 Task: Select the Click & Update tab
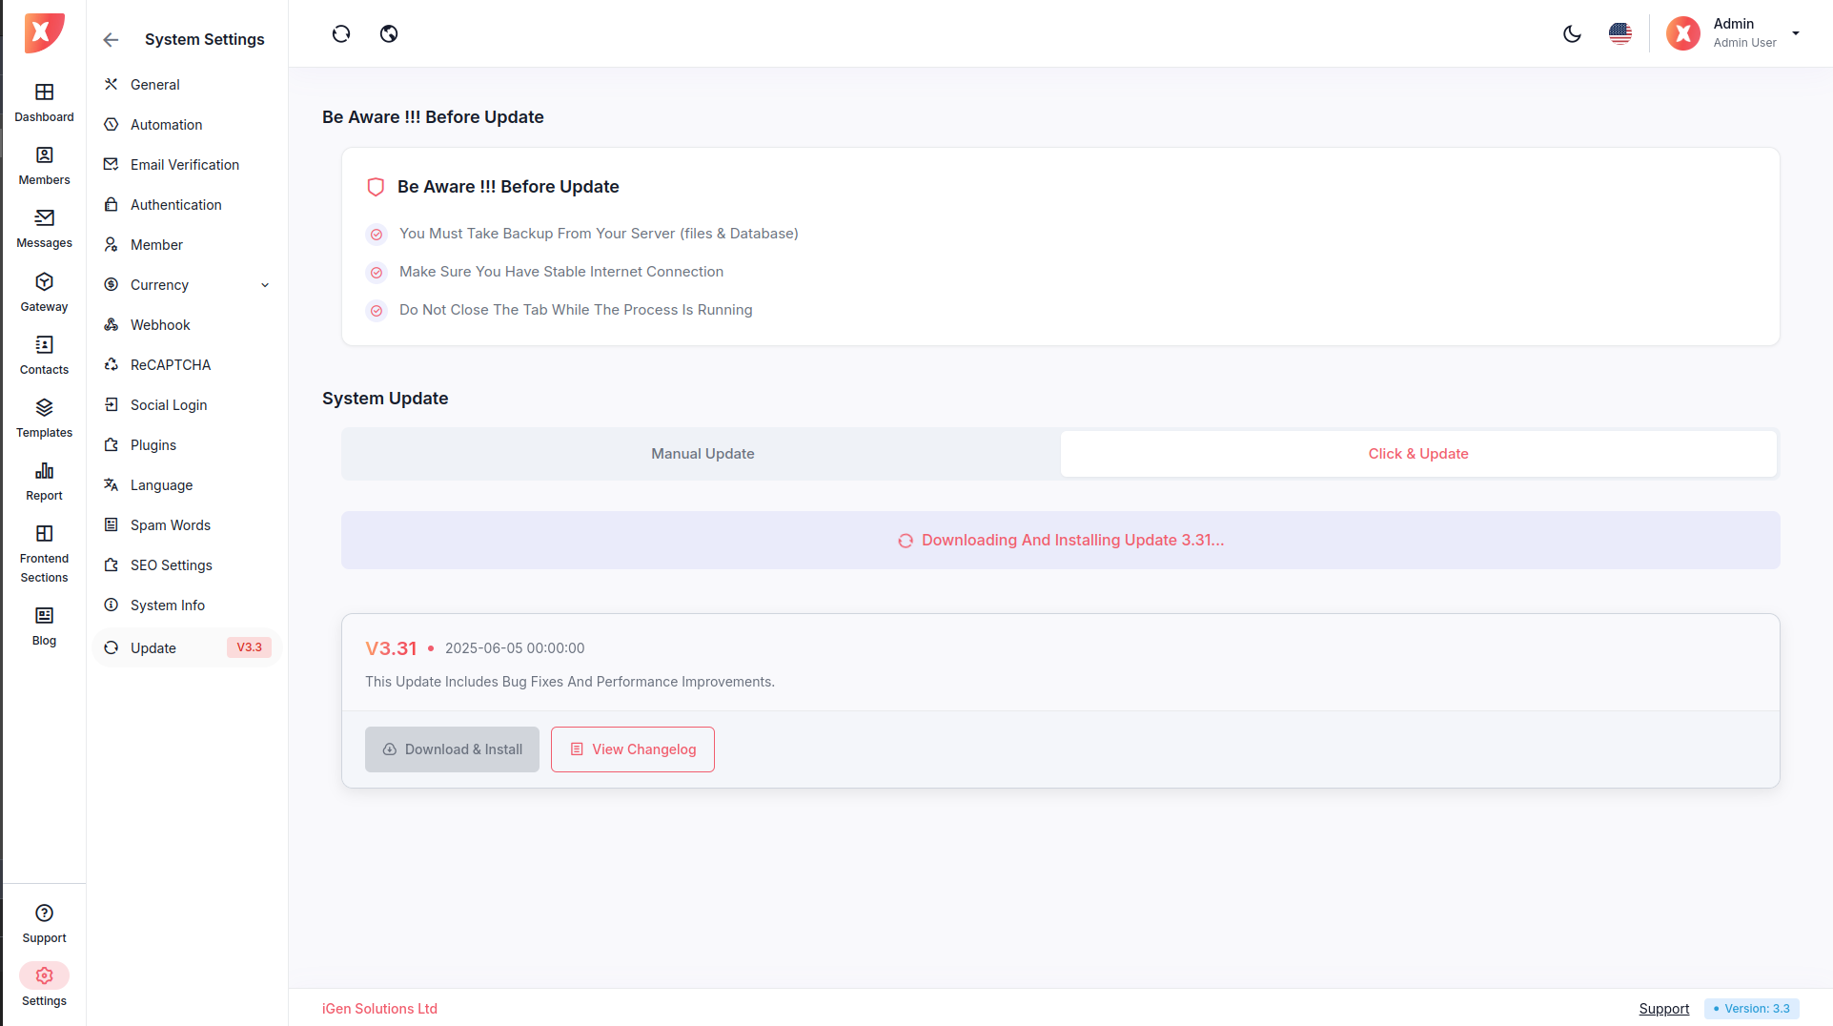click(1417, 454)
